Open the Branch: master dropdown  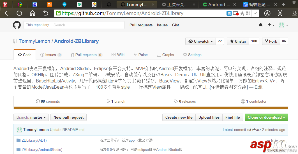pos(31,117)
